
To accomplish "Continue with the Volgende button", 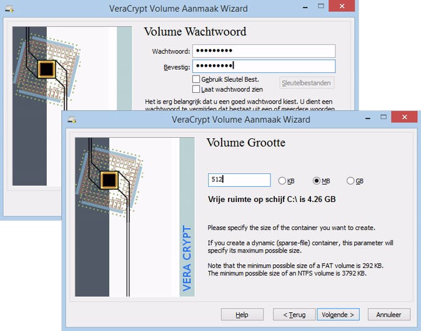I will tap(338, 315).
